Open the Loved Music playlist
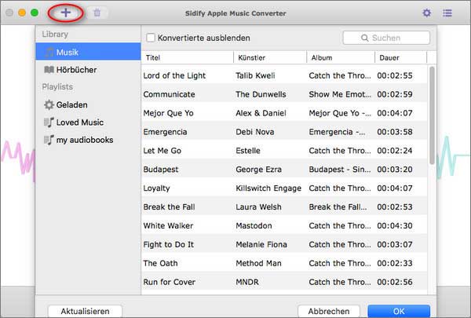This screenshot has width=471, height=318. [88, 122]
